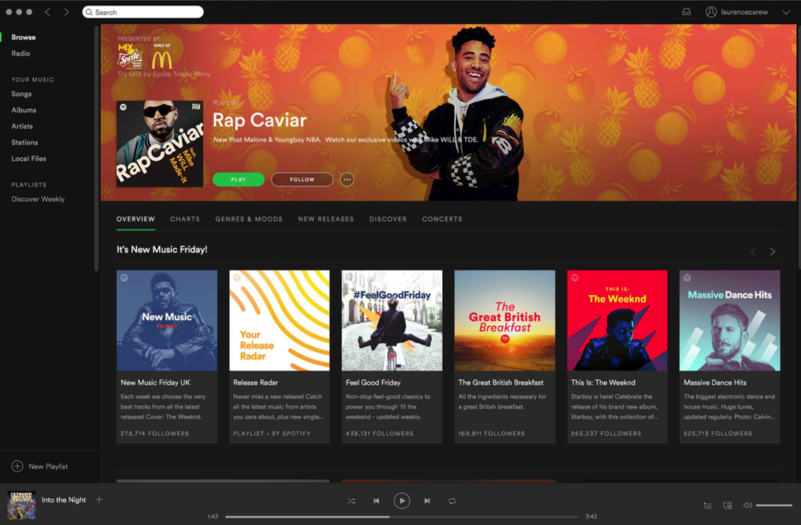Open The Great British Breakfast cover
The height and width of the screenshot is (525, 801).
(504, 320)
